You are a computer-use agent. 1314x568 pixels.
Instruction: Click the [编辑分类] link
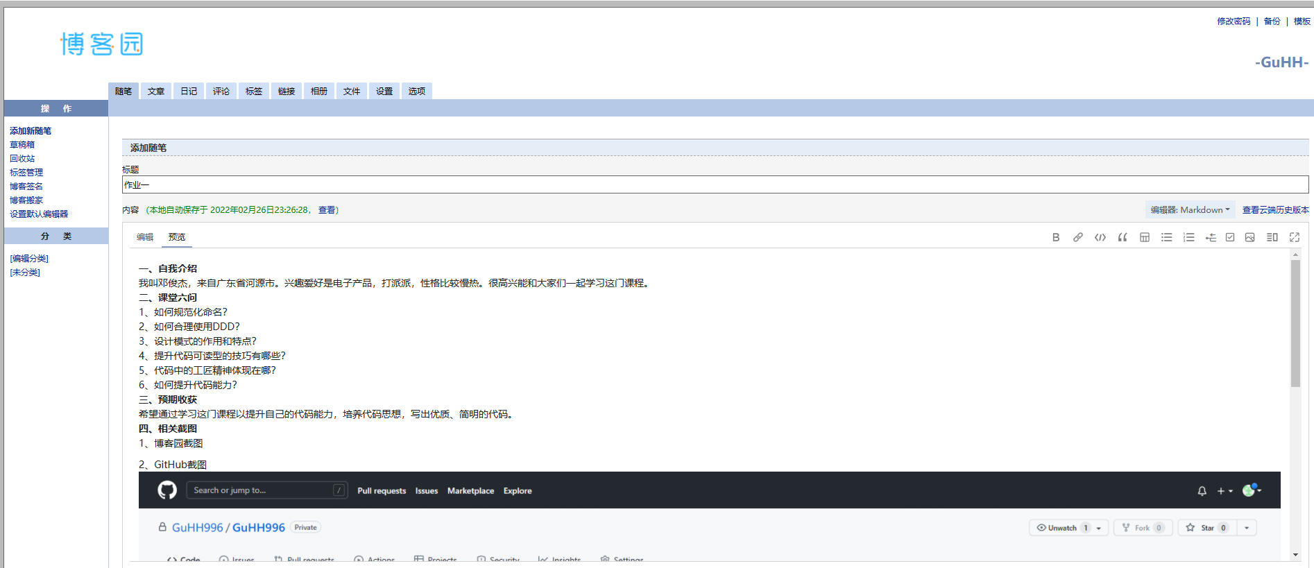(x=29, y=258)
